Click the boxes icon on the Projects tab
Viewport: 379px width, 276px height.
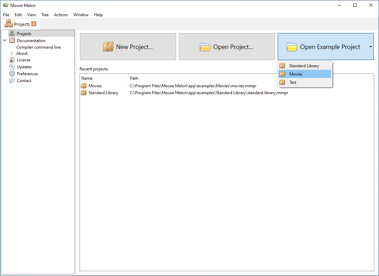click(9, 23)
